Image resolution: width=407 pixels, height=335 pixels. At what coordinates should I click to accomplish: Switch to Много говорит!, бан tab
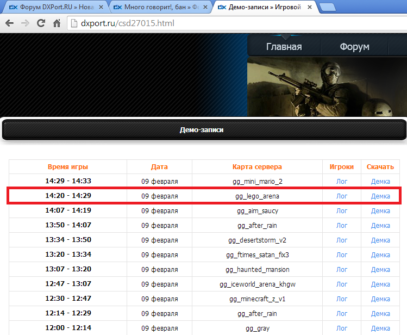158,8
